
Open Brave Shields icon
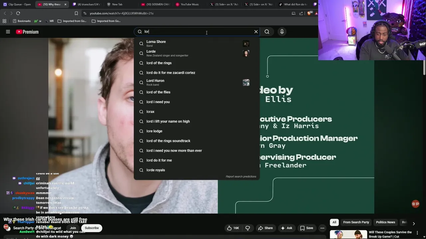click(309, 13)
